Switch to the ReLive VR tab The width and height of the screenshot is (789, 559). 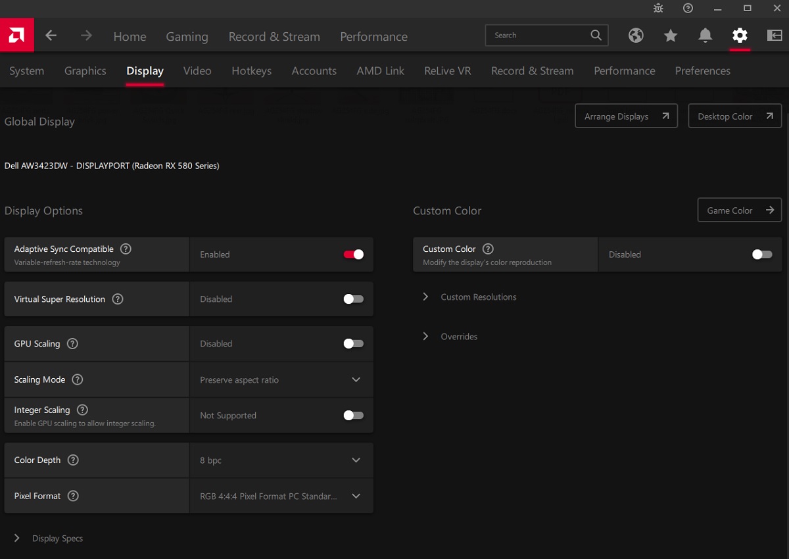pyautogui.click(x=447, y=71)
